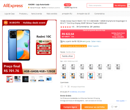
Task: Expand the Produtos dropdown menu
Action: [24, 14]
